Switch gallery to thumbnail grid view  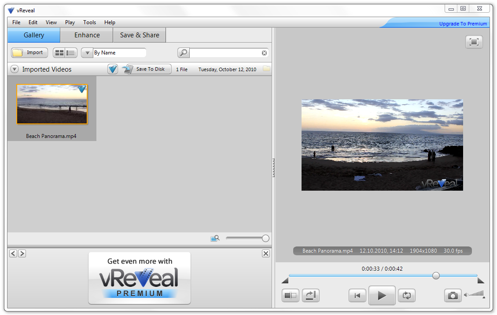[59, 53]
